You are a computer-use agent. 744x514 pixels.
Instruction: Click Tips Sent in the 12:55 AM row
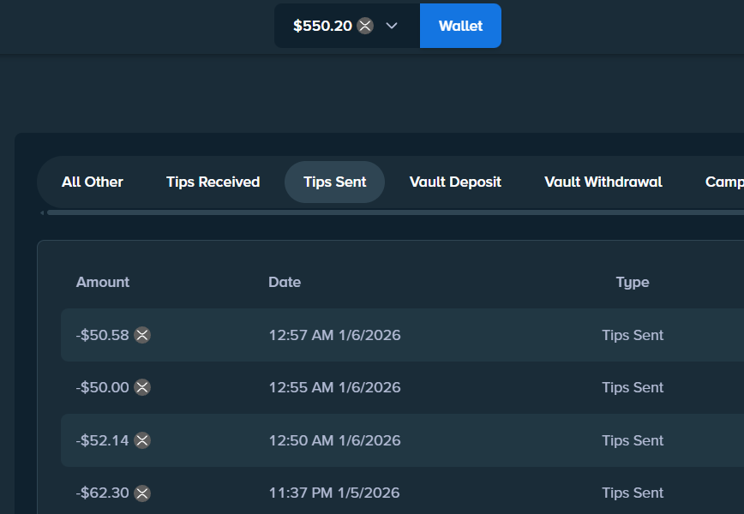coord(633,387)
